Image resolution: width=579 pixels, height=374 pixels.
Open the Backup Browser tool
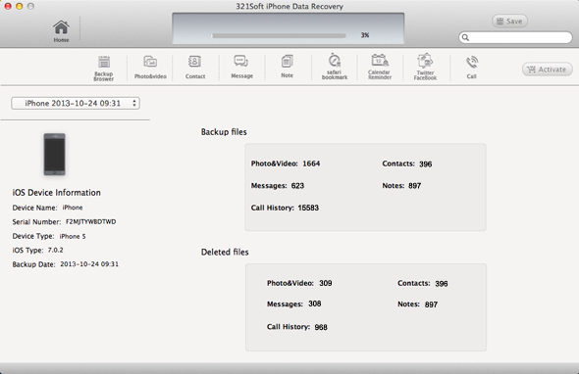(104, 68)
